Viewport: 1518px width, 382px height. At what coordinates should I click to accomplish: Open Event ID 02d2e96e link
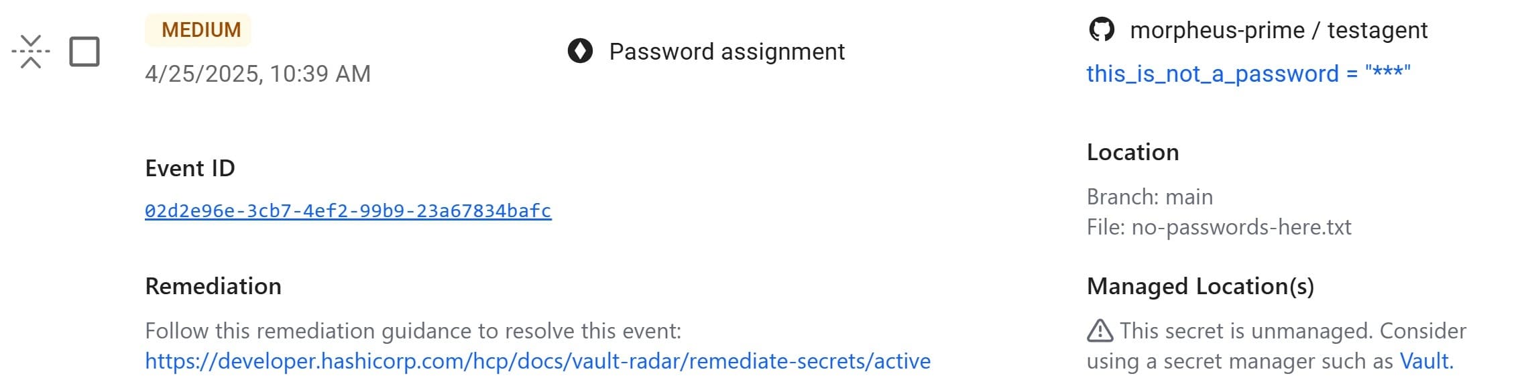click(x=348, y=211)
